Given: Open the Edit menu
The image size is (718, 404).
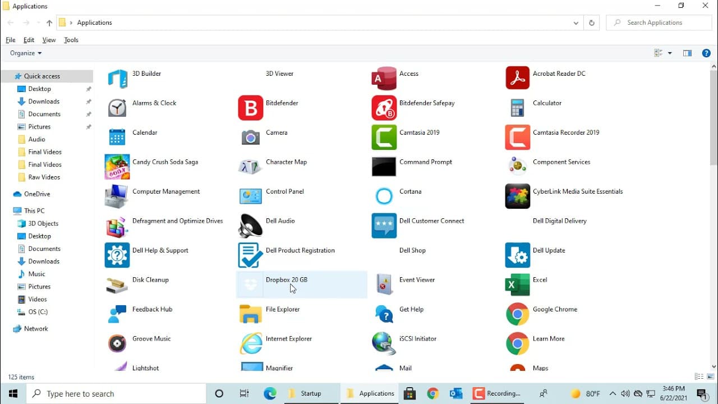Looking at the screenshot, I should click(x=29, y=40).
